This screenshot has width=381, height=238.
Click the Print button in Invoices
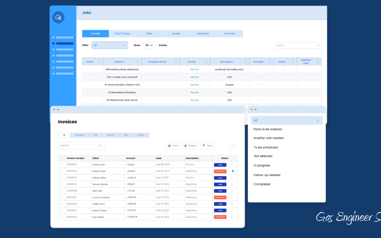pos(173,146)
